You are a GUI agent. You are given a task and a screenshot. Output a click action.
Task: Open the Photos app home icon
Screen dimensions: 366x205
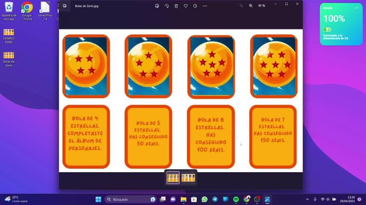pyautogui.click(x=65, y=6)
